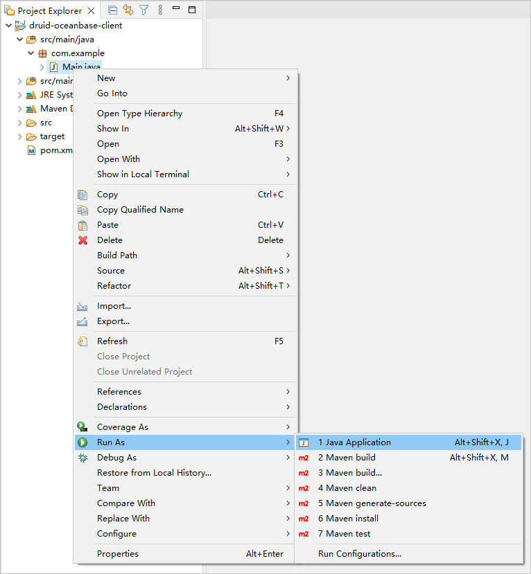Run as 1 Java Application

pyautogui.click(x=354, y=442)
